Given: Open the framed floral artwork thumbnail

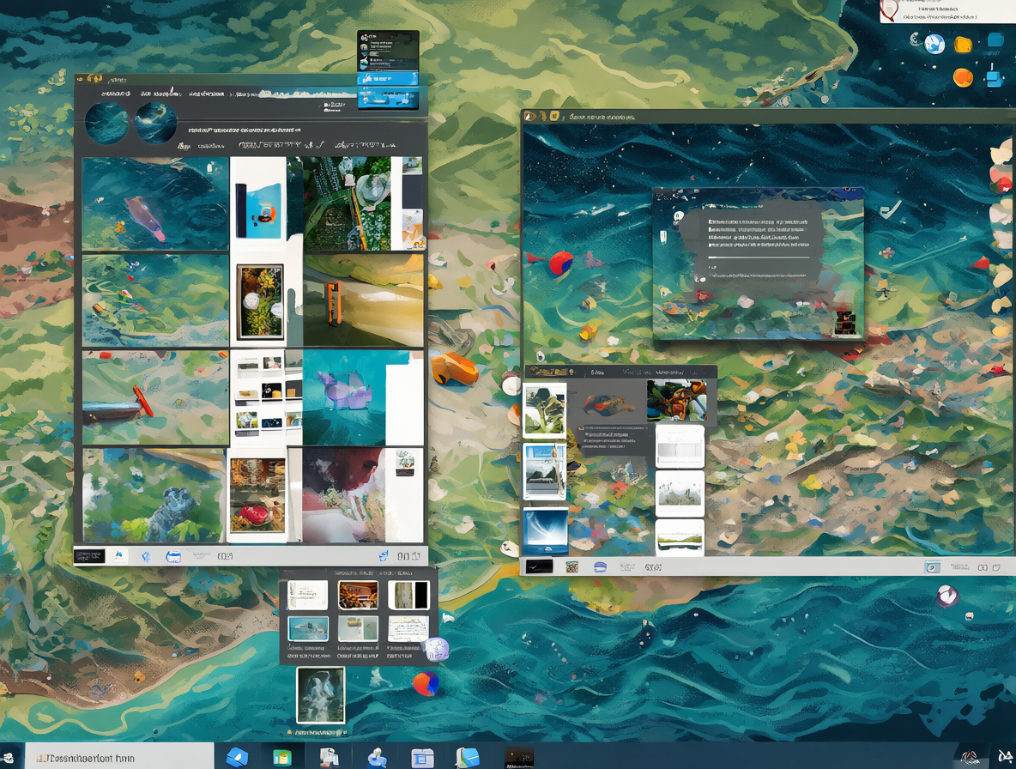Looking at the screenshot, I should (260, 302).
